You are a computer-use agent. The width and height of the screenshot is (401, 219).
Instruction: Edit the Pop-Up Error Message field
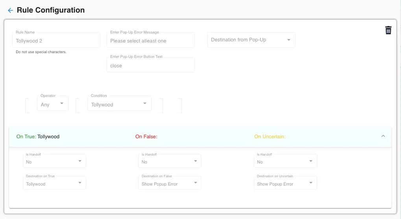[x=151, y=40]
